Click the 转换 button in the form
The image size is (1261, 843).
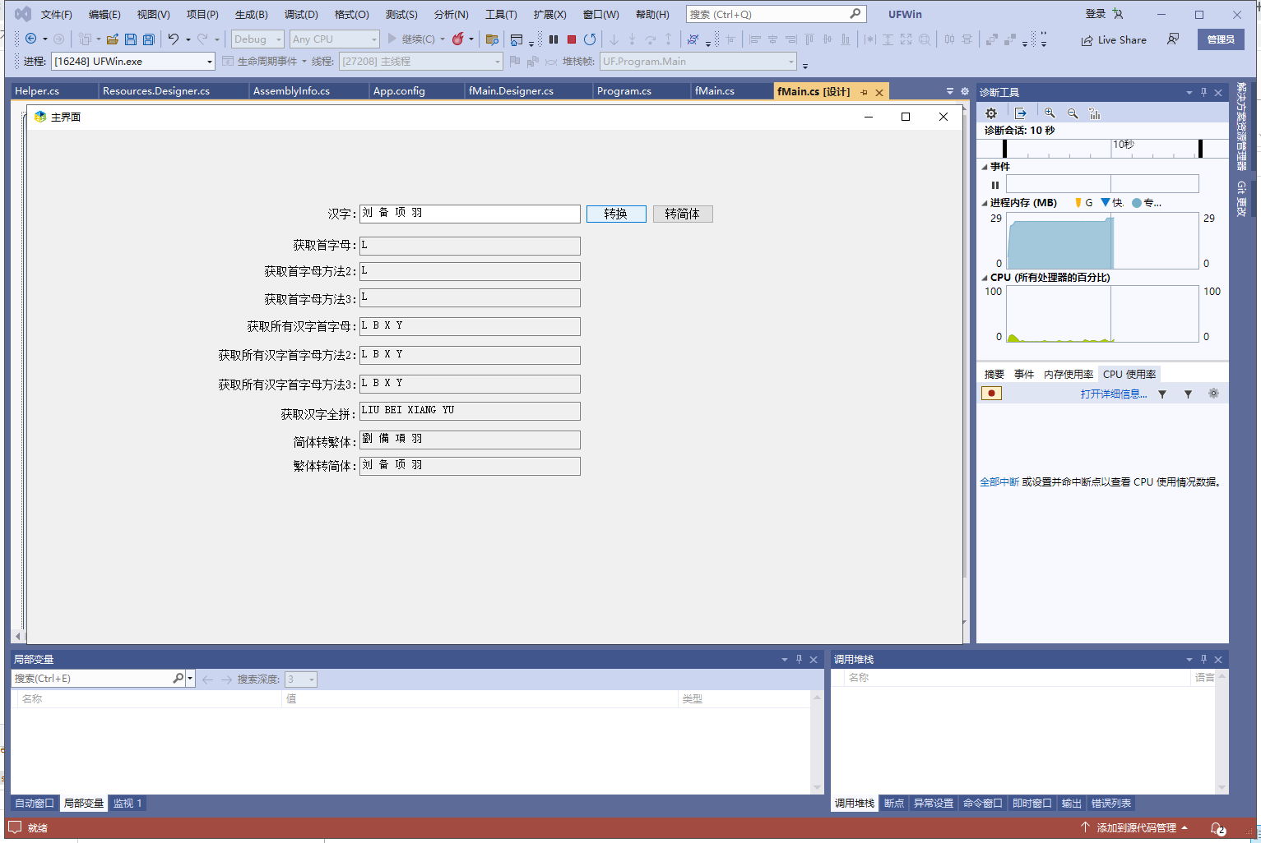coord(616,214)
